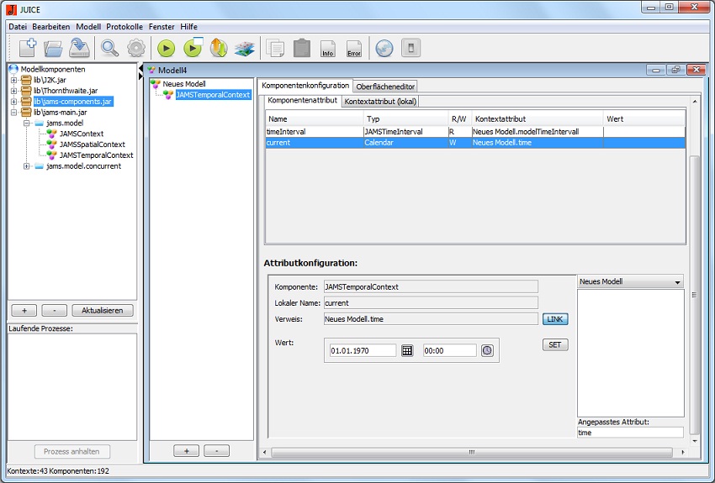Open a model with the folder icon

click(x=54, y=48)
